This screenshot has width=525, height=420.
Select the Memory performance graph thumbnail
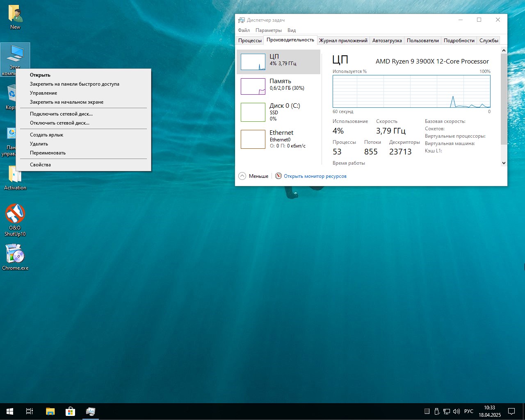253,86
